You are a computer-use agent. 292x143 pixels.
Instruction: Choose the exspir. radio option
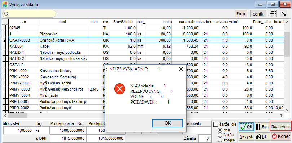[x=220, y=139]
